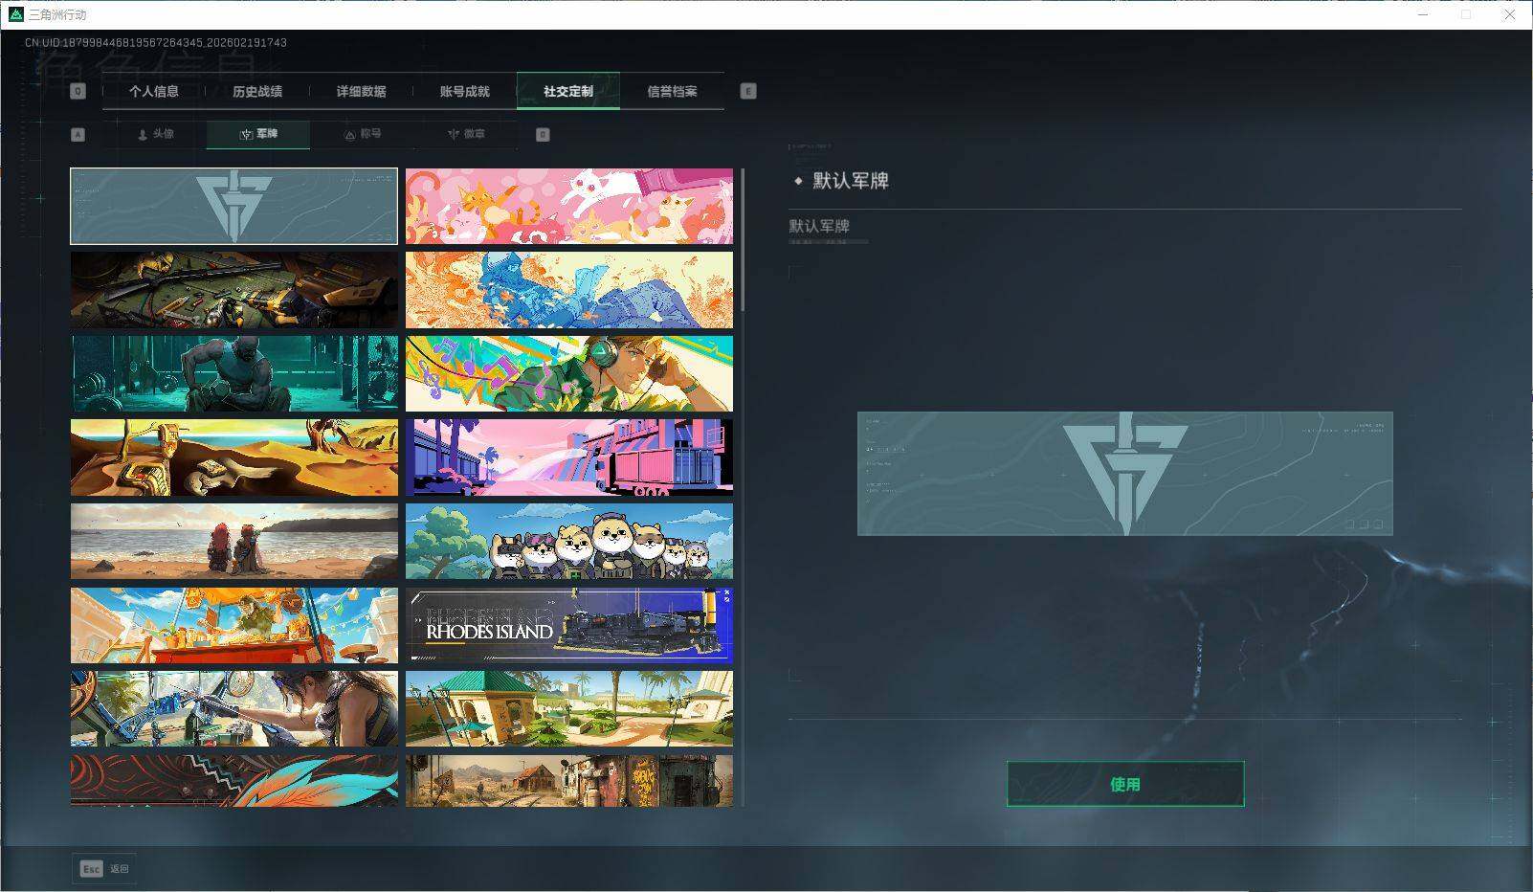The height and width of the screenshot is (892, 1533).
Task: Close the 三角洲行动 window
Action: pos(1510,14)
